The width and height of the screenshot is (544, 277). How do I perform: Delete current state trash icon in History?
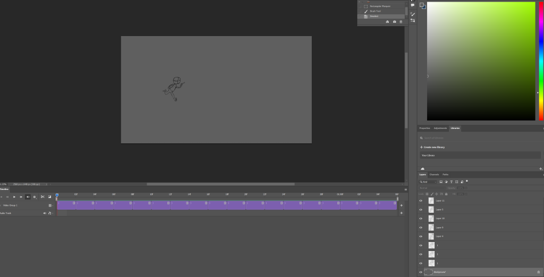(x=401, y=22)
